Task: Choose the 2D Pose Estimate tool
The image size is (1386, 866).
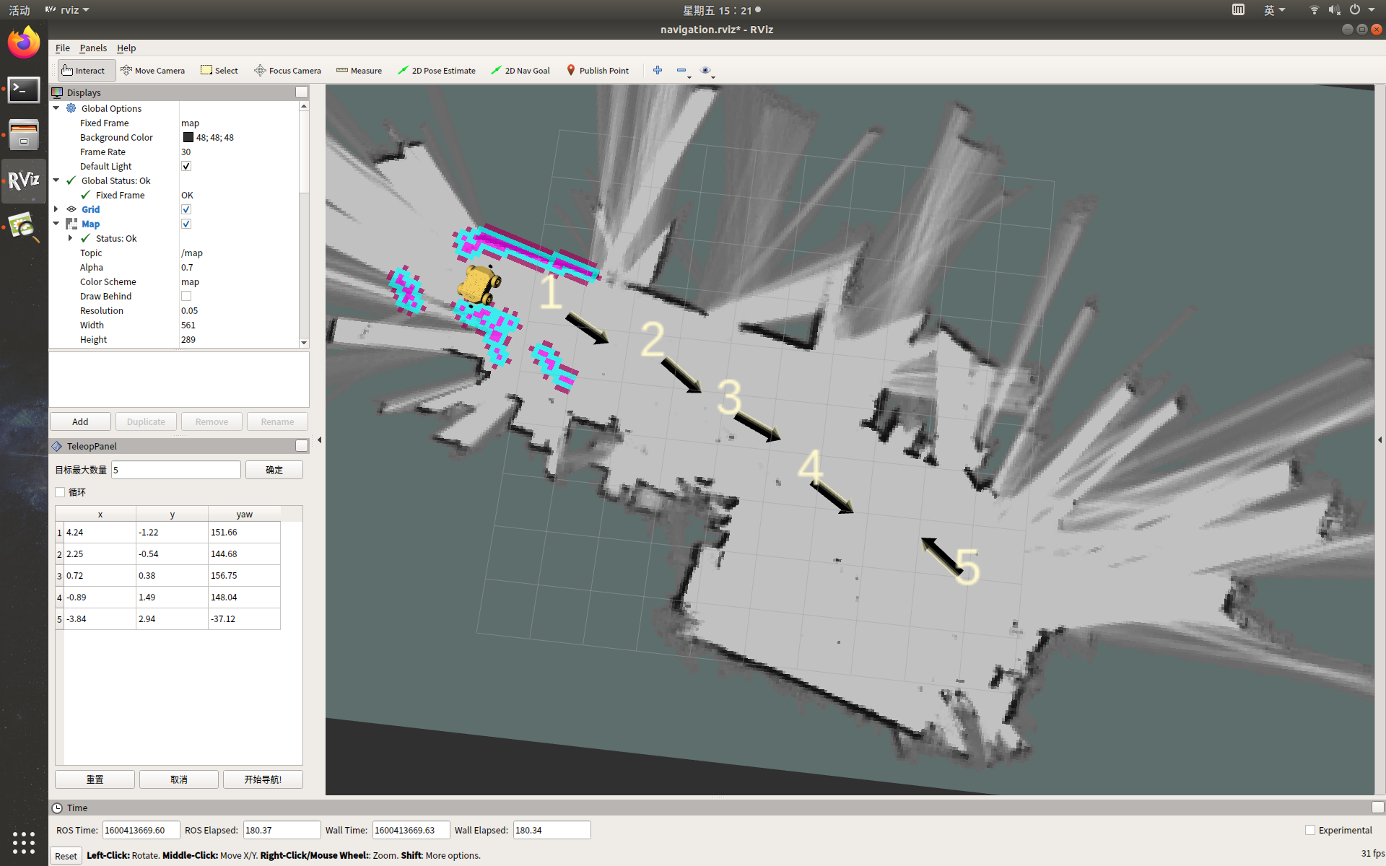Action: [437, 71]
